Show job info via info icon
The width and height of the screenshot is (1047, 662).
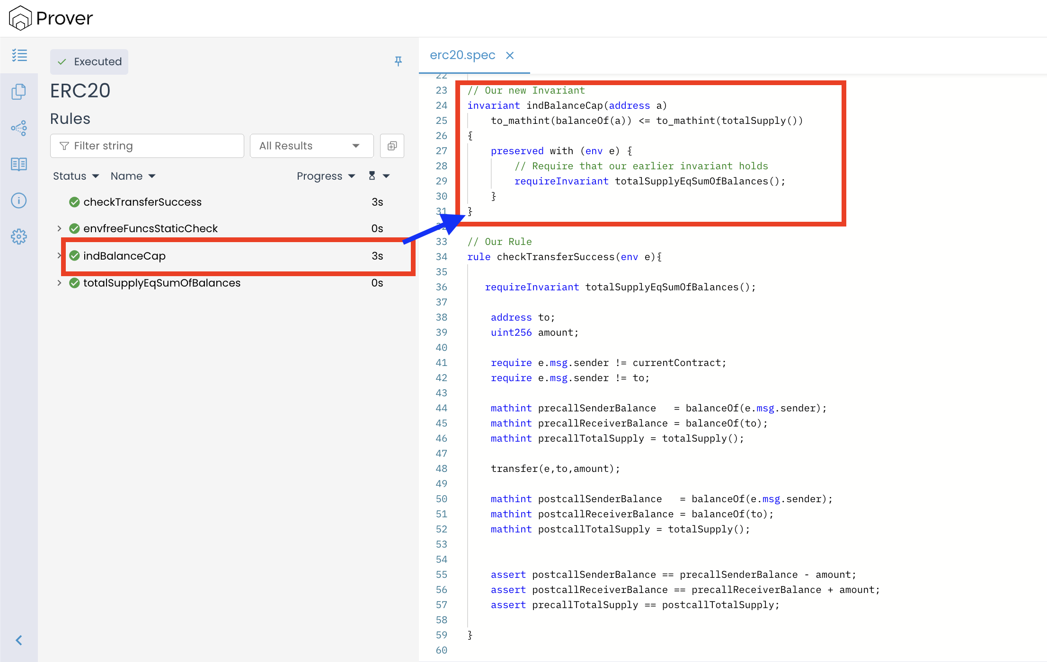coord(19,200)
